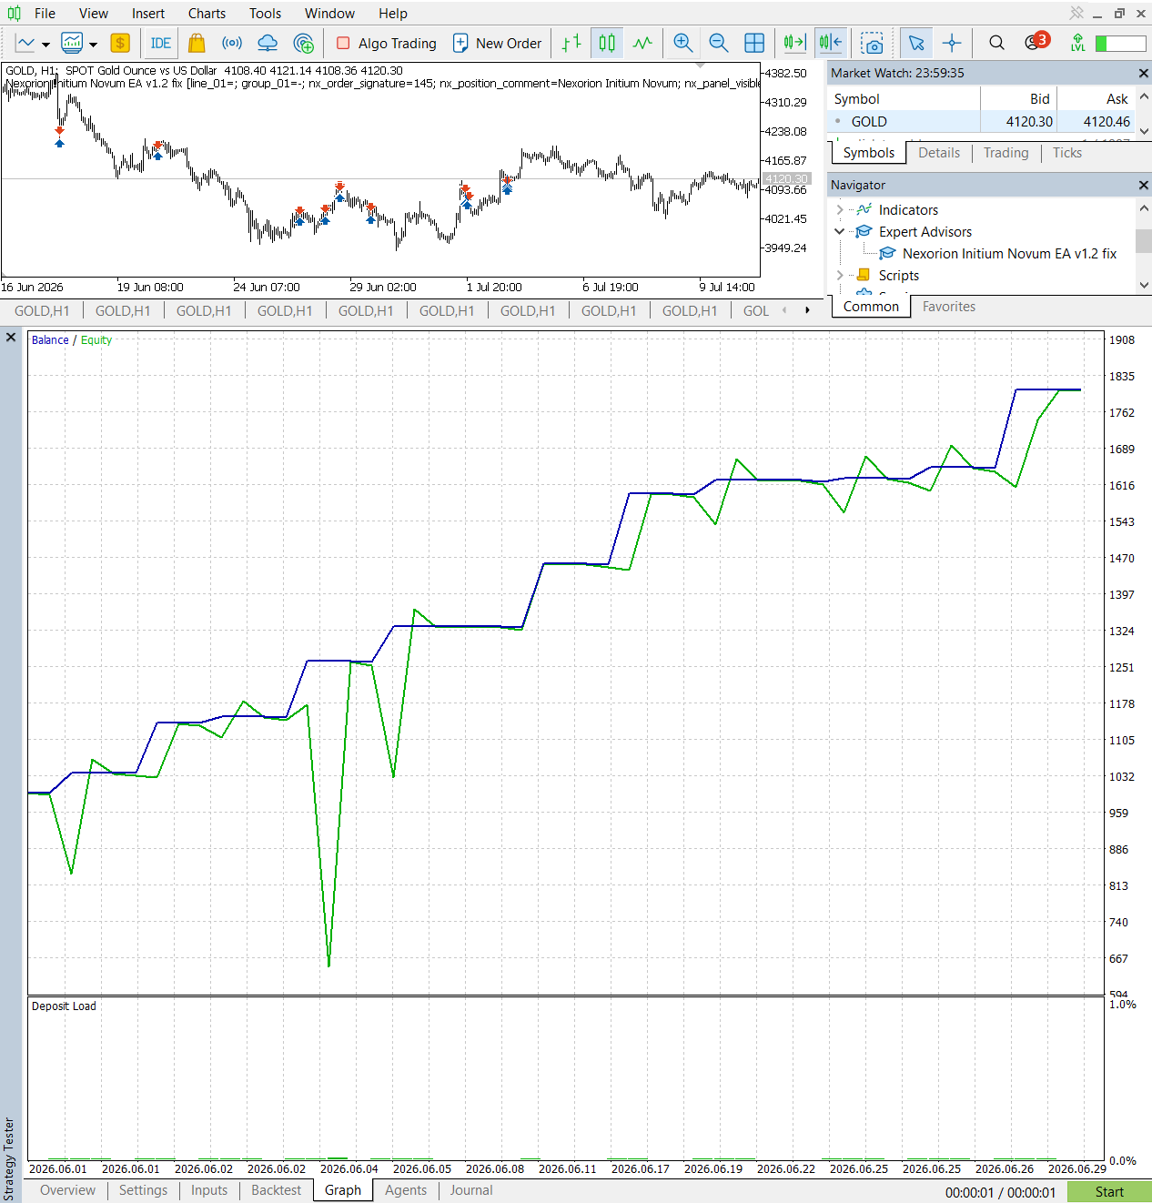Open the chart type line icon

click(25, 43)
